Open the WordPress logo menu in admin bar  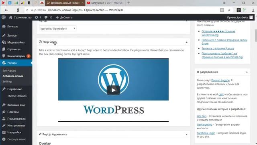[x=4, y=17]
